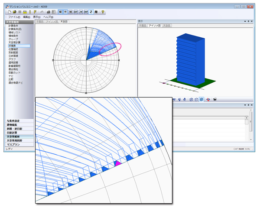This screenshot has height=208, width=260.
Task: Open the ヘルプ menu
Action: tap(48, 17)
